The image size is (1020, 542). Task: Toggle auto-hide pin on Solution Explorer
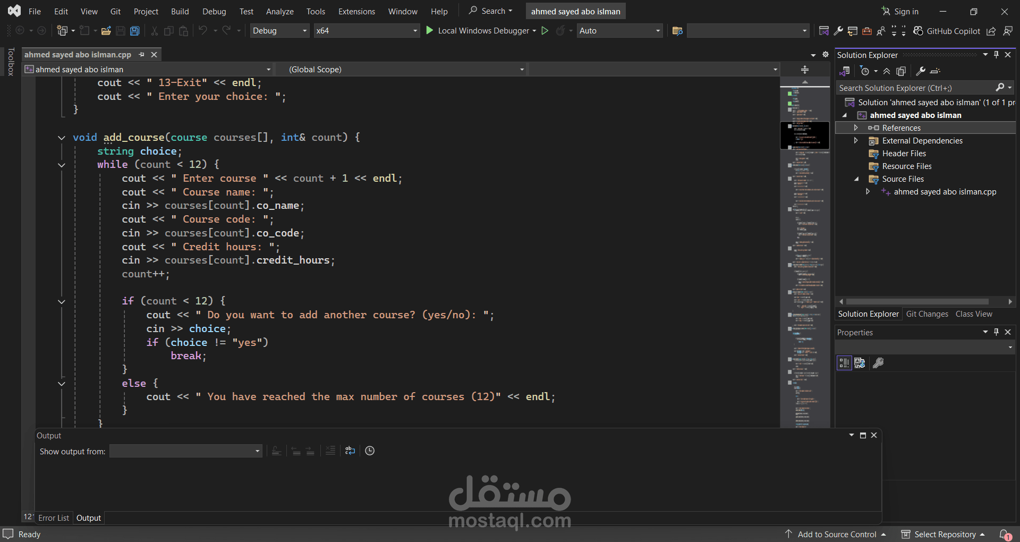coord(997,55)
